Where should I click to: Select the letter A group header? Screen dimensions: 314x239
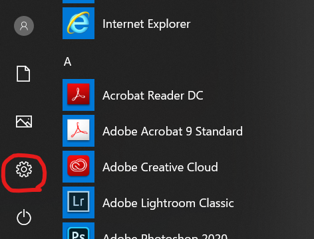tap(68, 62)
